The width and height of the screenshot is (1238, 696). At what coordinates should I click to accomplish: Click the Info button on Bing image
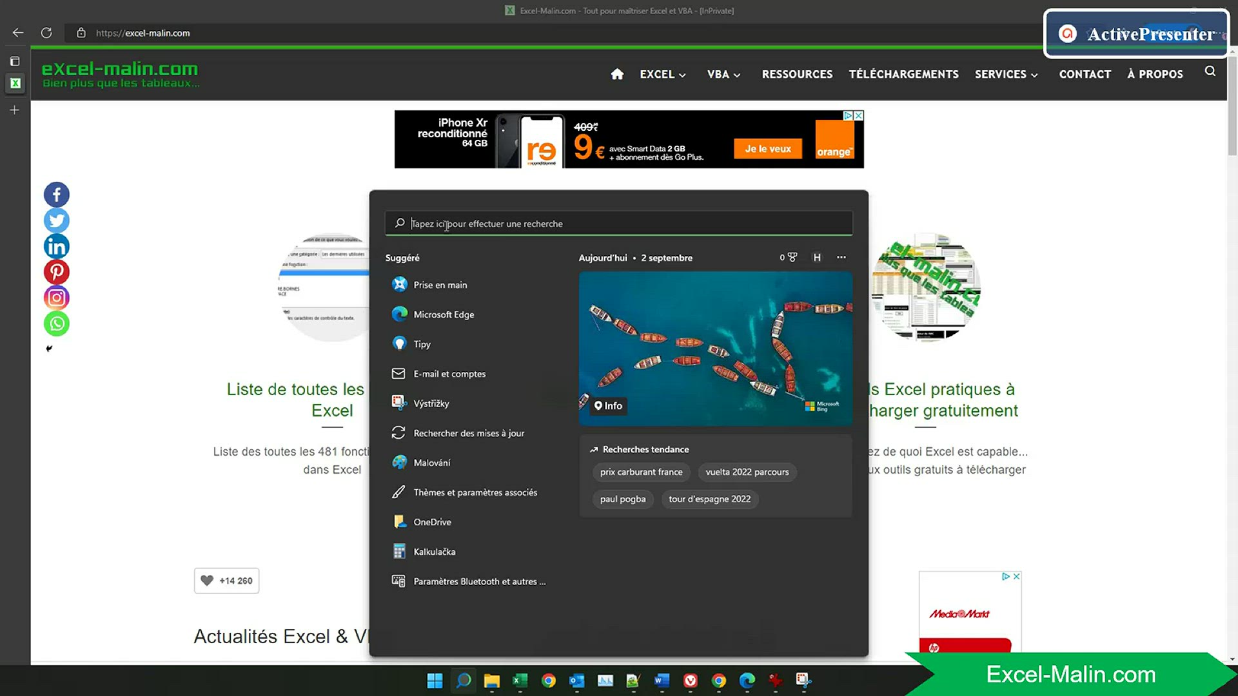609,405
